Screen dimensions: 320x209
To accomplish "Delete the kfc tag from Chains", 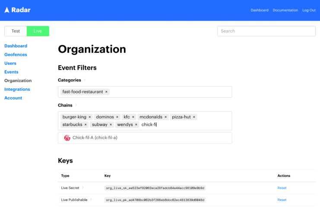I will tap(133, 117).
